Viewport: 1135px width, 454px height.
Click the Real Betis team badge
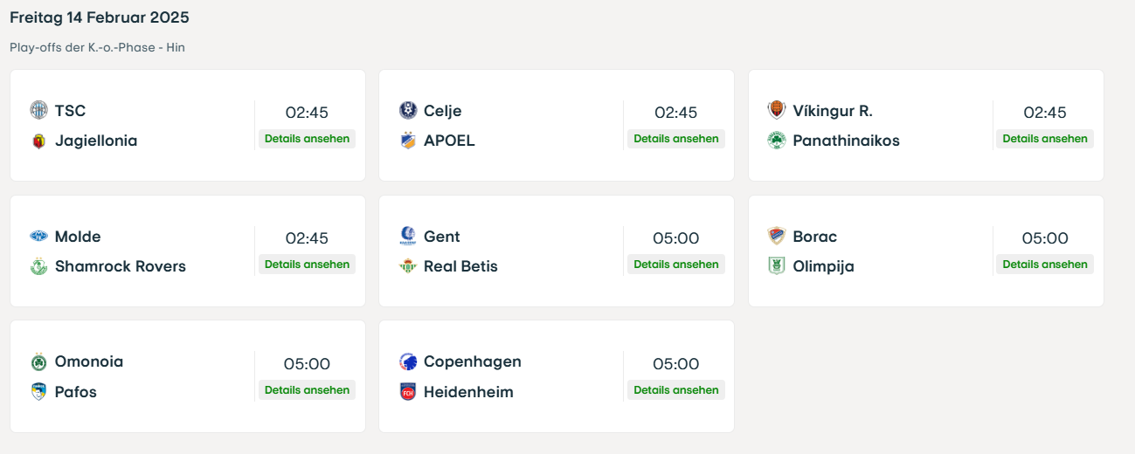coord(407,266)
